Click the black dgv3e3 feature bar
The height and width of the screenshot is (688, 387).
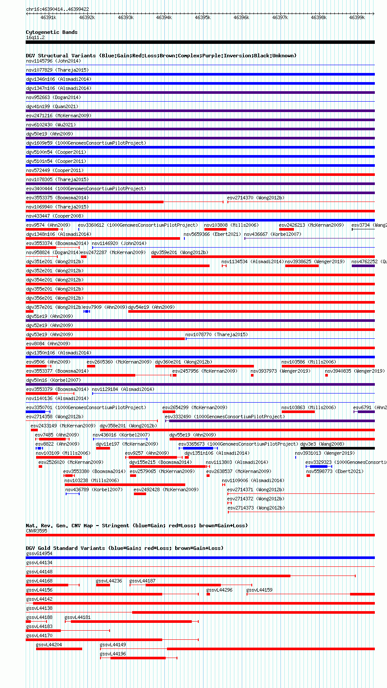tap(337, 448)
